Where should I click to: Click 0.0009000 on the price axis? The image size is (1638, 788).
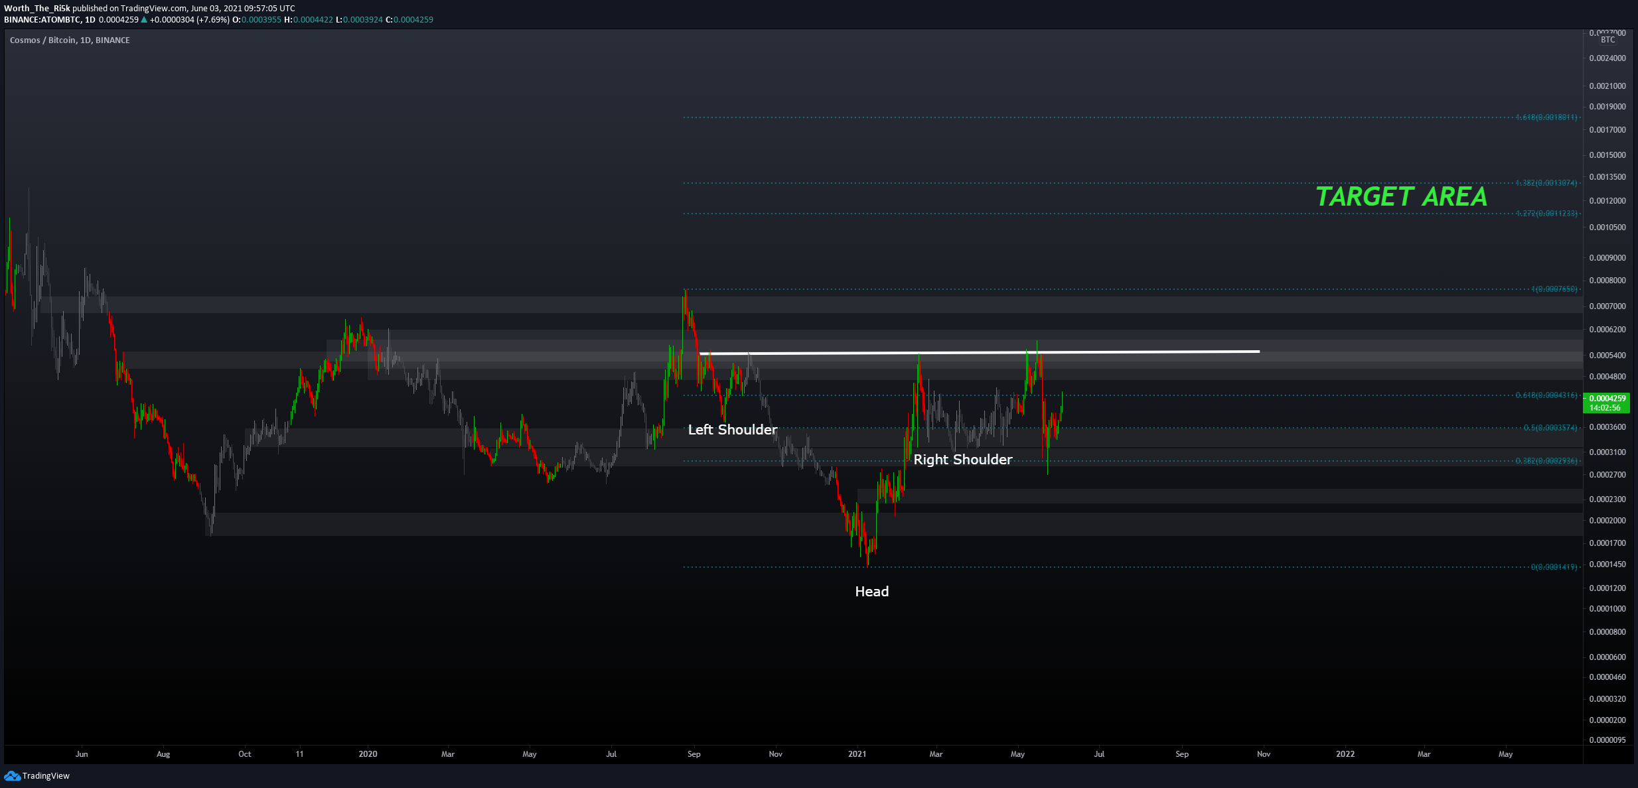pos(1607,258)
